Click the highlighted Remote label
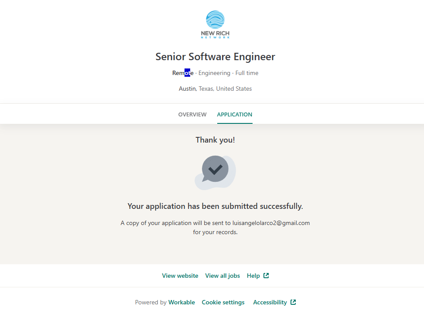This screenshot has width=424, height=317. pos(183,73)
